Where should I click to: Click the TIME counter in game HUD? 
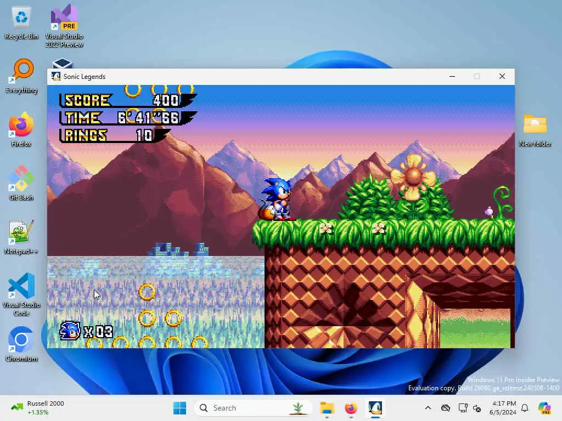click(127, 117)
